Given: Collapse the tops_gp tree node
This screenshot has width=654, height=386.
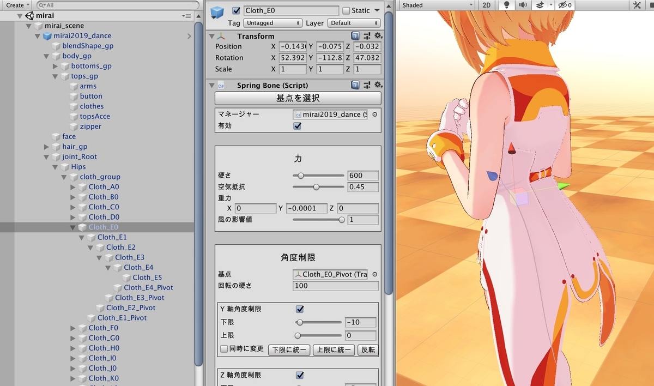Looking at the screenshot, I should coord(56,76).
